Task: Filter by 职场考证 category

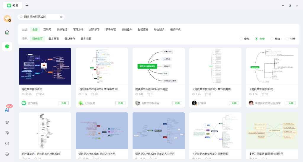Action: pos(111,30)
